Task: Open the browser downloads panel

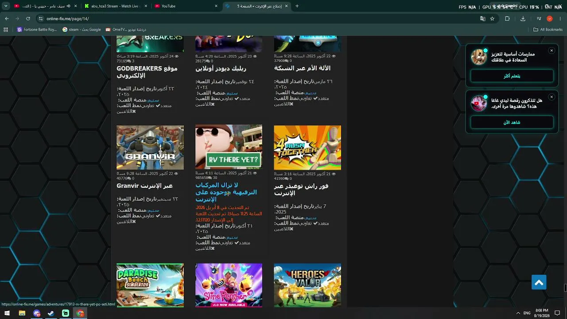Action: [x=523, y=19]
